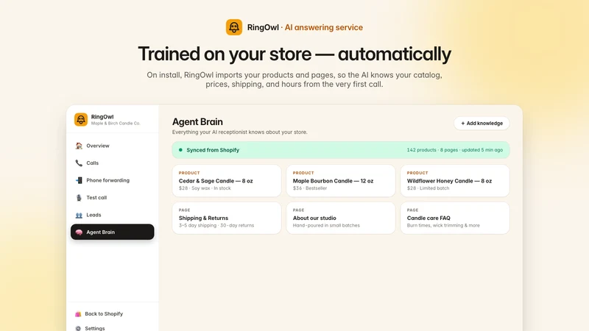The image size is (589, 331).
Task: Open the Candle care FAQ page card
Action: tap(455, 218)
